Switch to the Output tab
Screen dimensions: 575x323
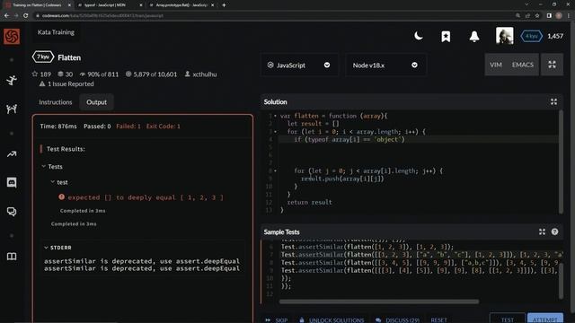[x=96, y=102]
